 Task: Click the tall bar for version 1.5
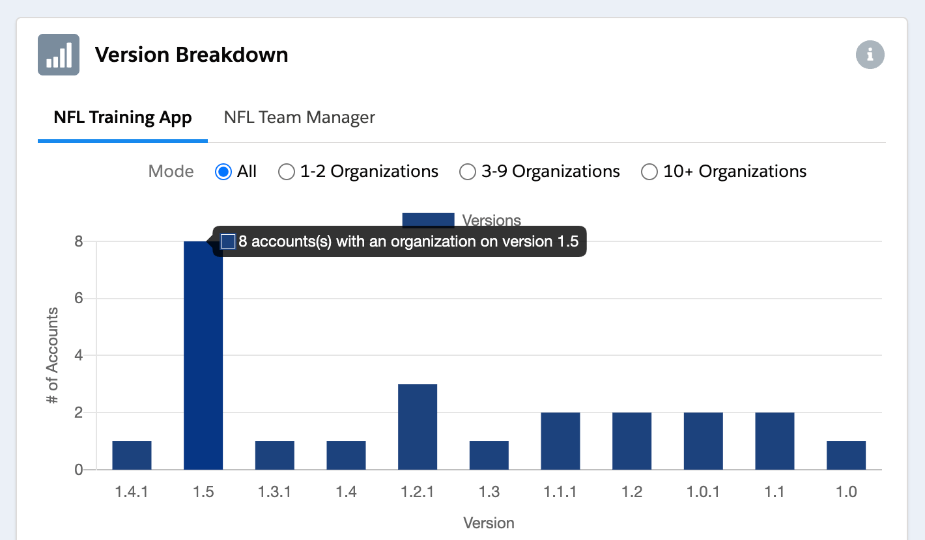click(203, 355)
